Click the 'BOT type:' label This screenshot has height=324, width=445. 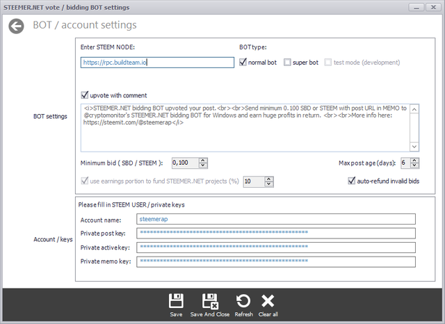point(253,47)
